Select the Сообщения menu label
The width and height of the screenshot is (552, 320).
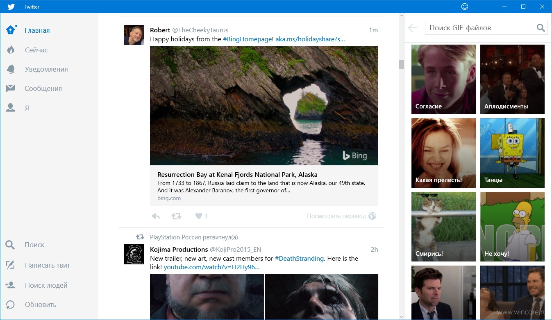(43, 88)
